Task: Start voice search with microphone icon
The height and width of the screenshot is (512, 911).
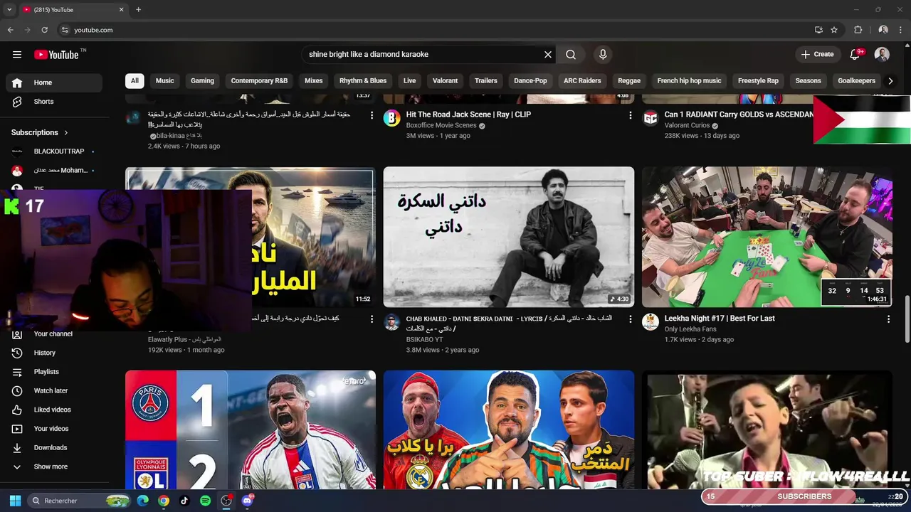Action: pyautogui.click(x=603, y=54)
